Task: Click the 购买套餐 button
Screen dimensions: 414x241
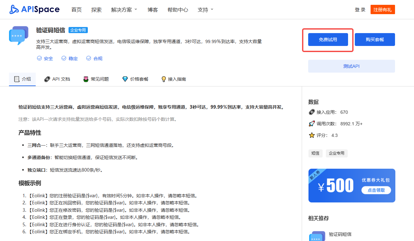Action: 375,40
